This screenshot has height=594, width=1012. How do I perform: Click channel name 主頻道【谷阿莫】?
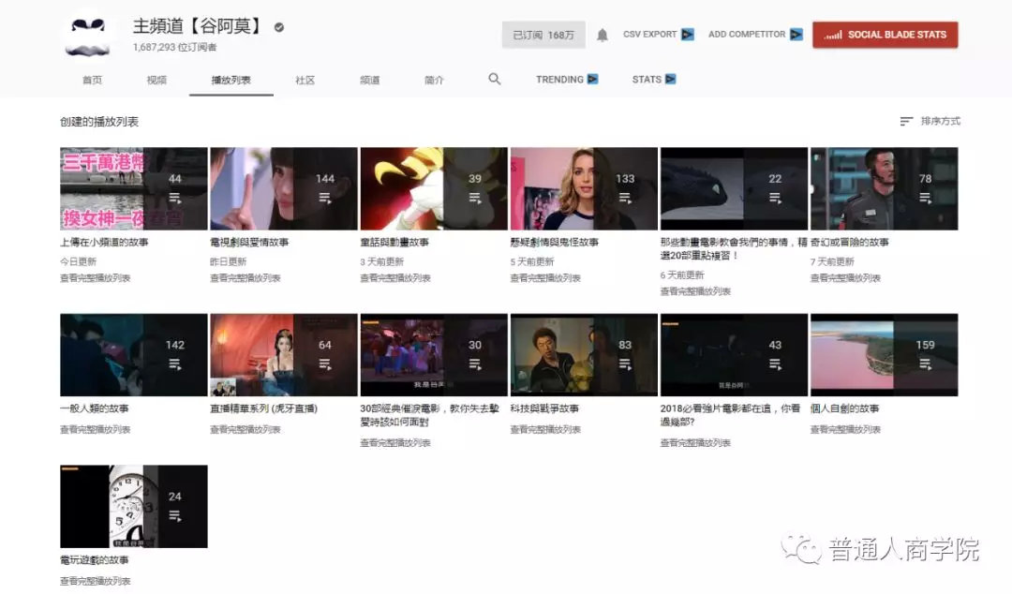[x=200, y=26]
